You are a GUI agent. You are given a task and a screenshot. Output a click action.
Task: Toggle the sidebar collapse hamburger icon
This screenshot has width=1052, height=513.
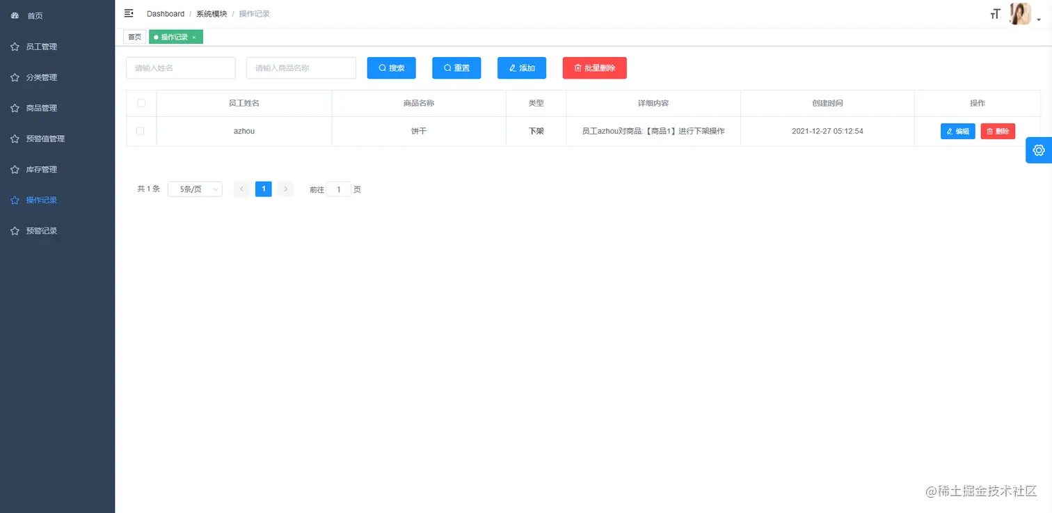tap(129, 13)
